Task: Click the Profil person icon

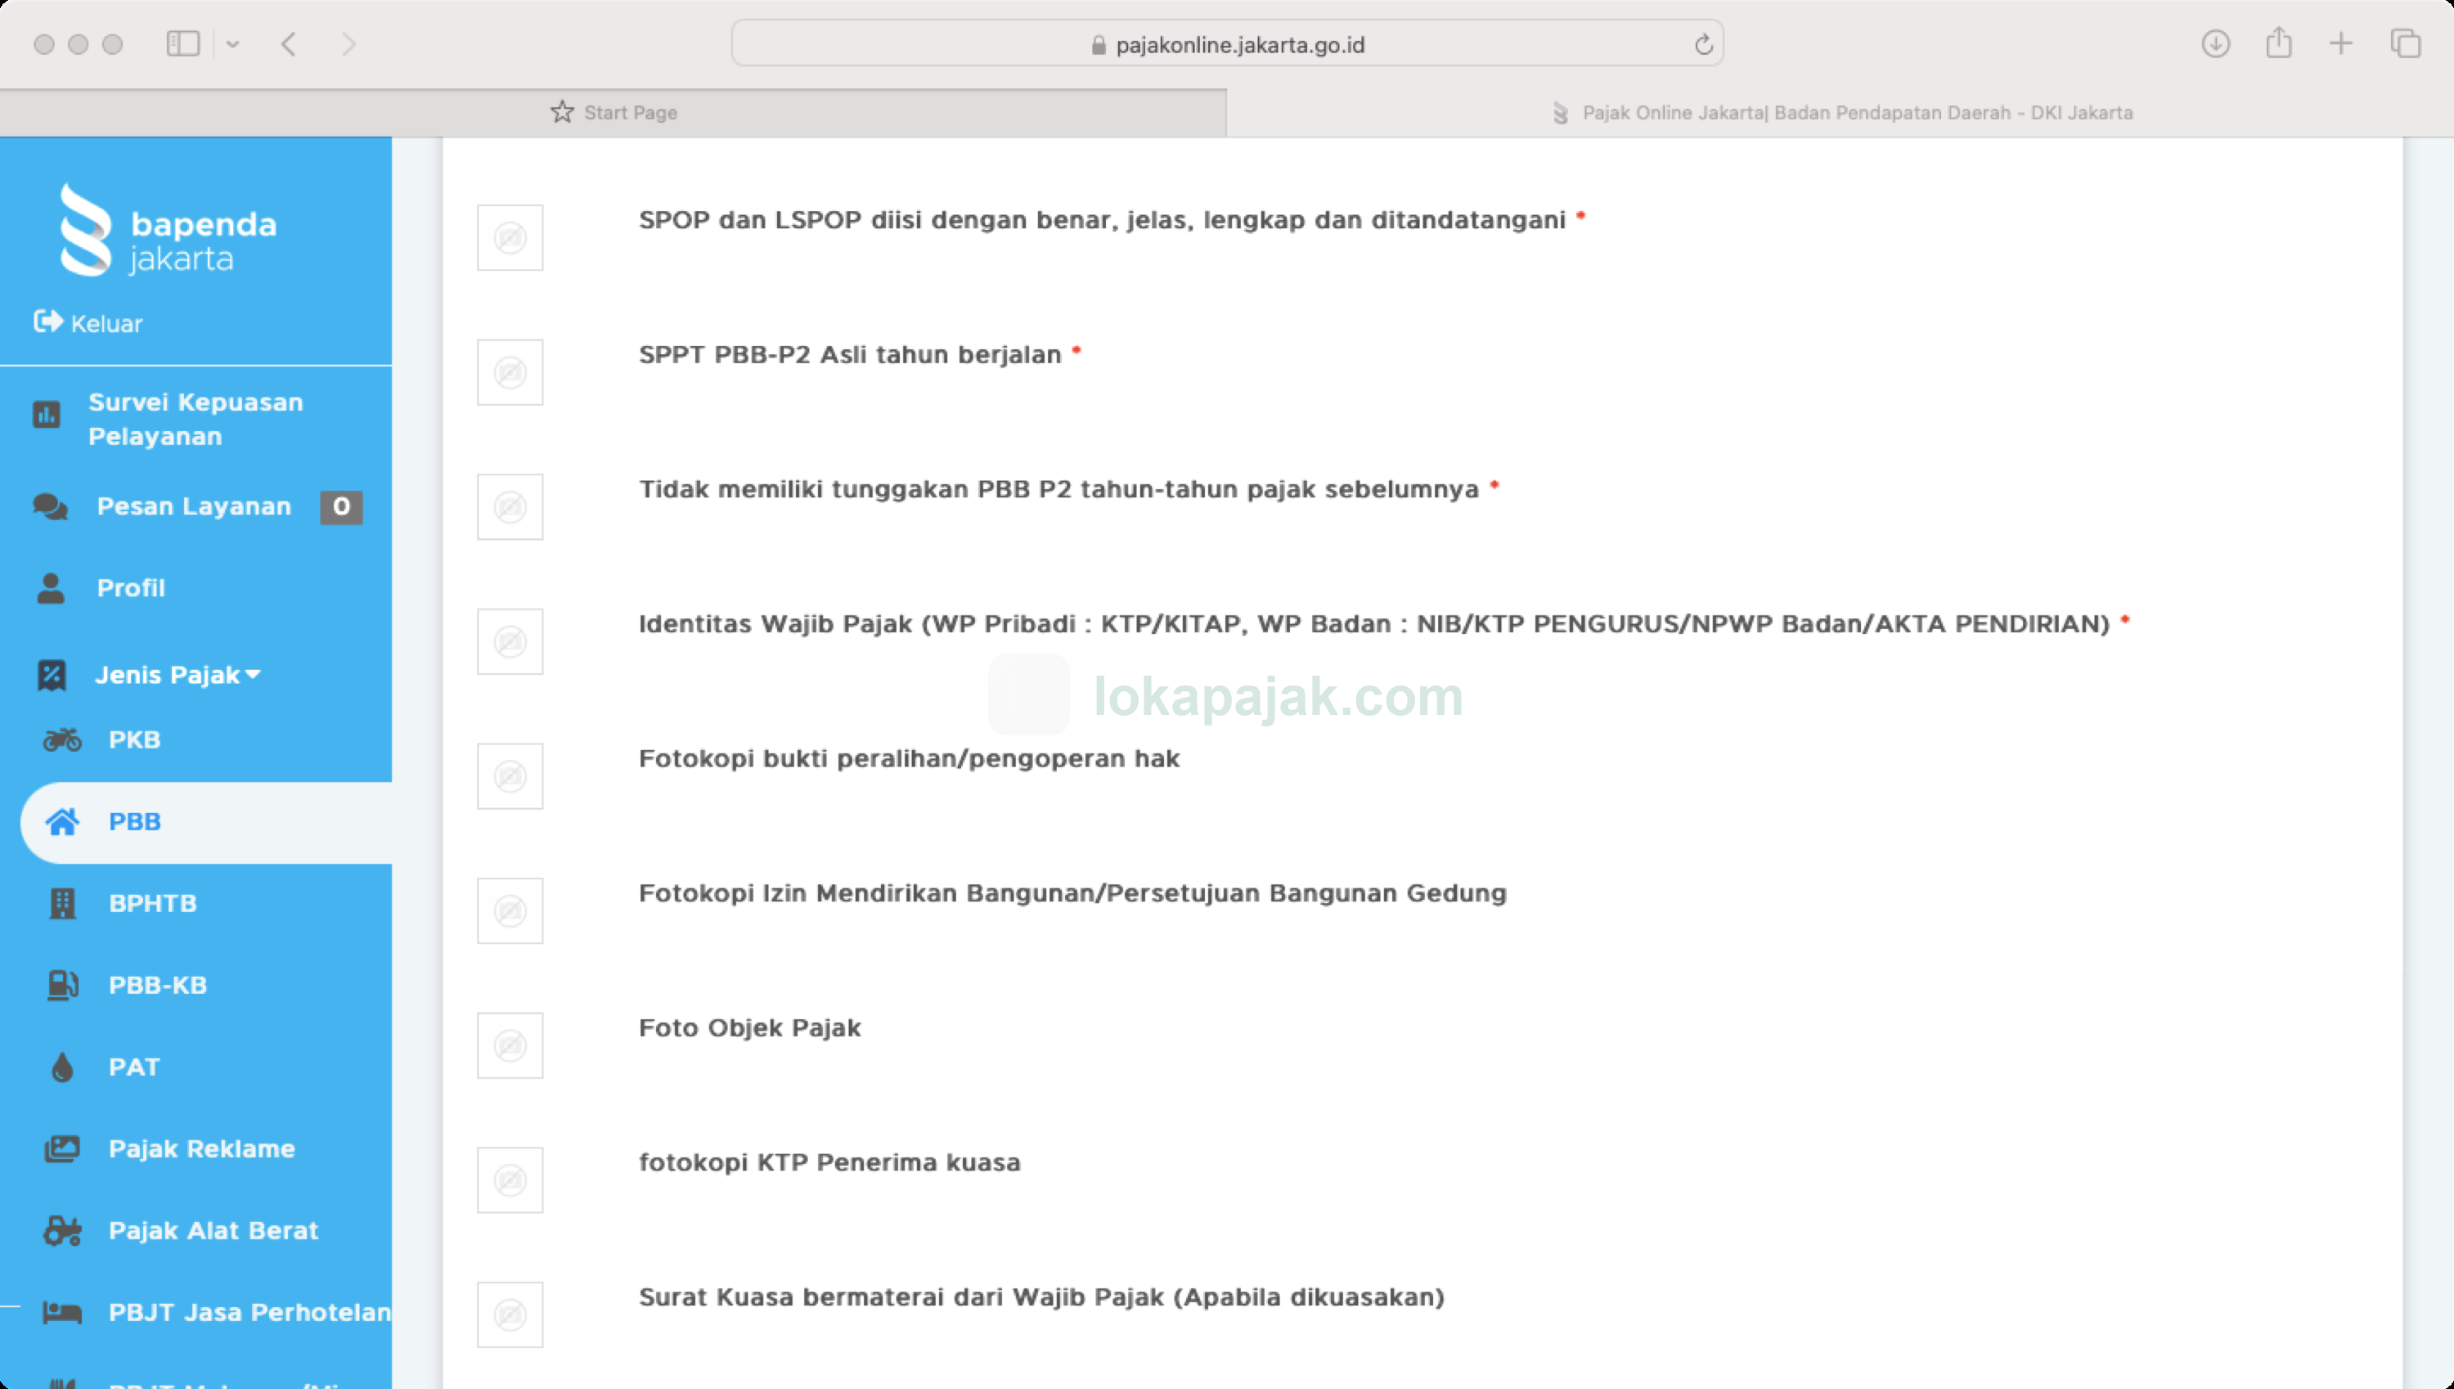Action: tap(51, 589)
